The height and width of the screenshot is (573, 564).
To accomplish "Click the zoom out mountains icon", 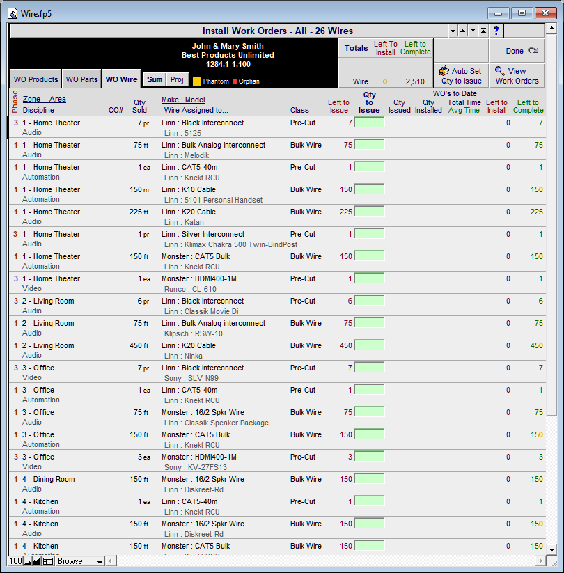I will (28, 561).
